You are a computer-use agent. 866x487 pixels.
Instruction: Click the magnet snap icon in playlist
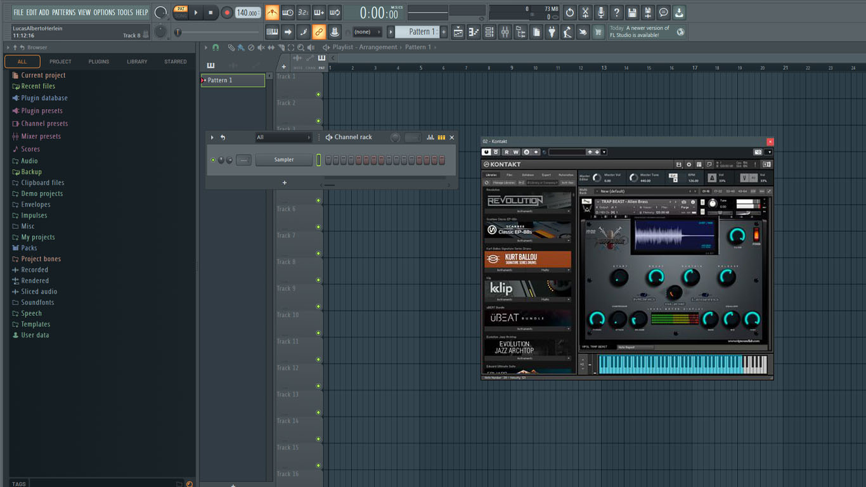pos(216,48)
